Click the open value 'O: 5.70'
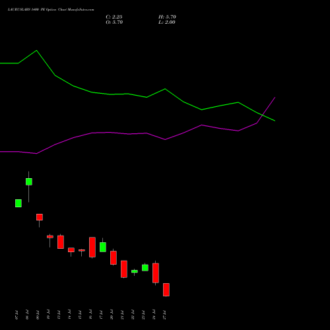Image resolution: width=330 pixels, height=330 pixels. pyautogui.click(x=114, y=22)
